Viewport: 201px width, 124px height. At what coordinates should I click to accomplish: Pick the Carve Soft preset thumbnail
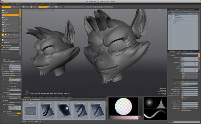[47, 111]
